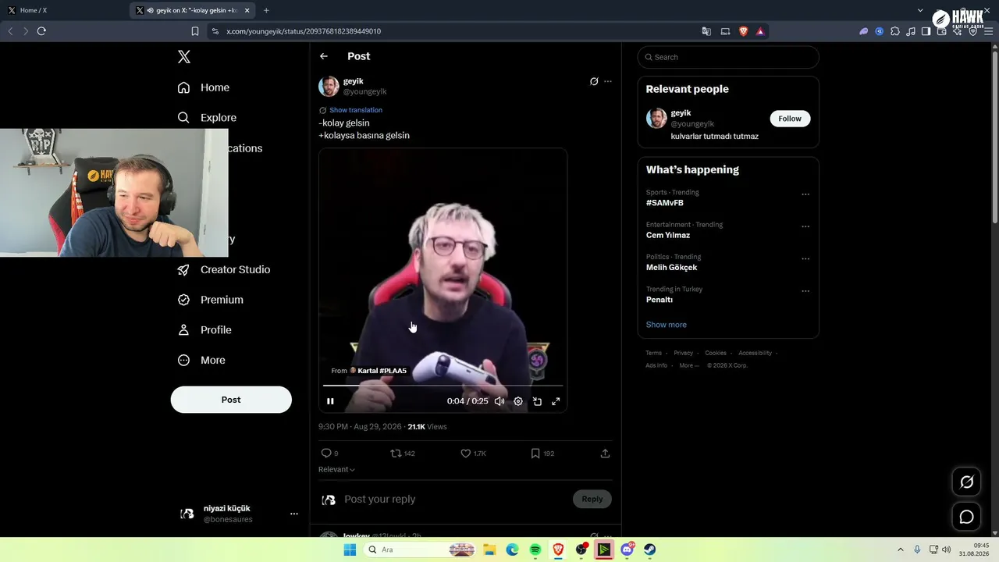The image size is (999, 562).
Task: Open Steam from the taskbar
Action: (650, 550)
